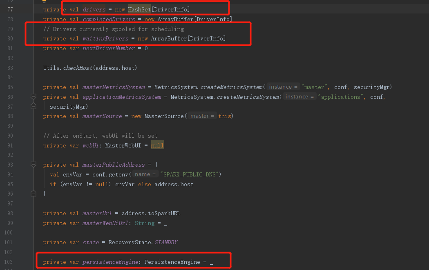
Task: Click 'RecoveryState' on line 101
Action: point(130,242)
